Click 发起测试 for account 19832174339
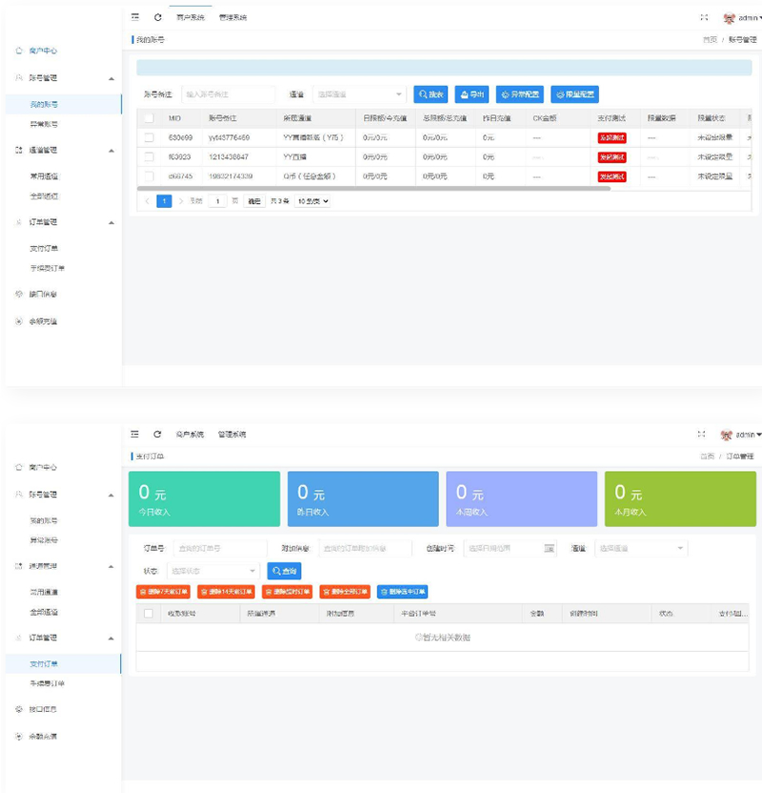 click(x=612, y=176)
